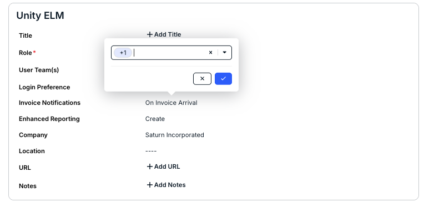Click the Add Notes link text
Screen dimensions: 424x207
[170, 185]
